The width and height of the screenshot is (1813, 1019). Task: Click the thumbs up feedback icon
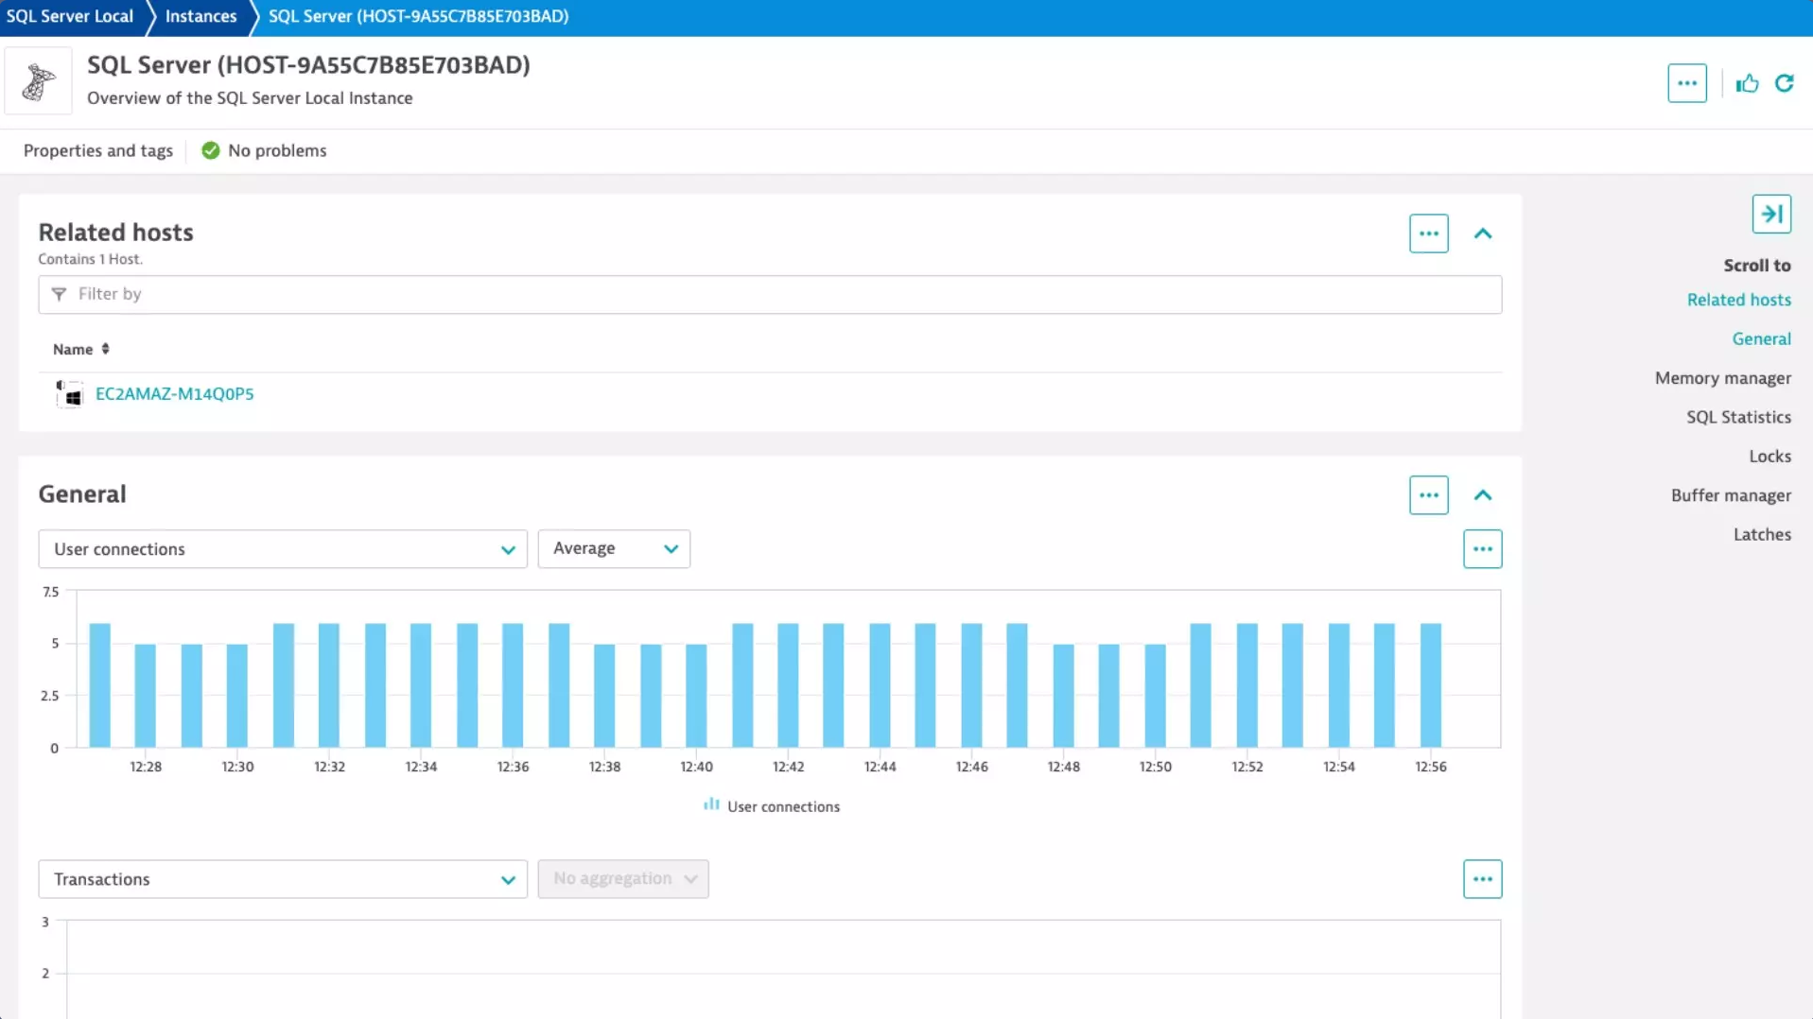click(x=1747, y=83)
